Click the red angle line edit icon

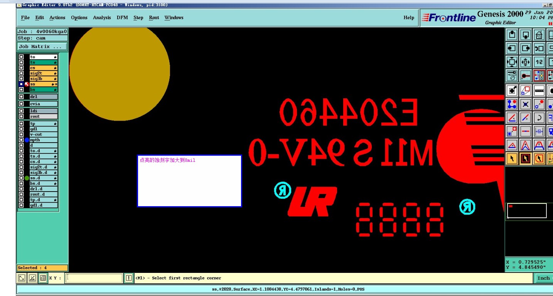click(x=512, y=118)
